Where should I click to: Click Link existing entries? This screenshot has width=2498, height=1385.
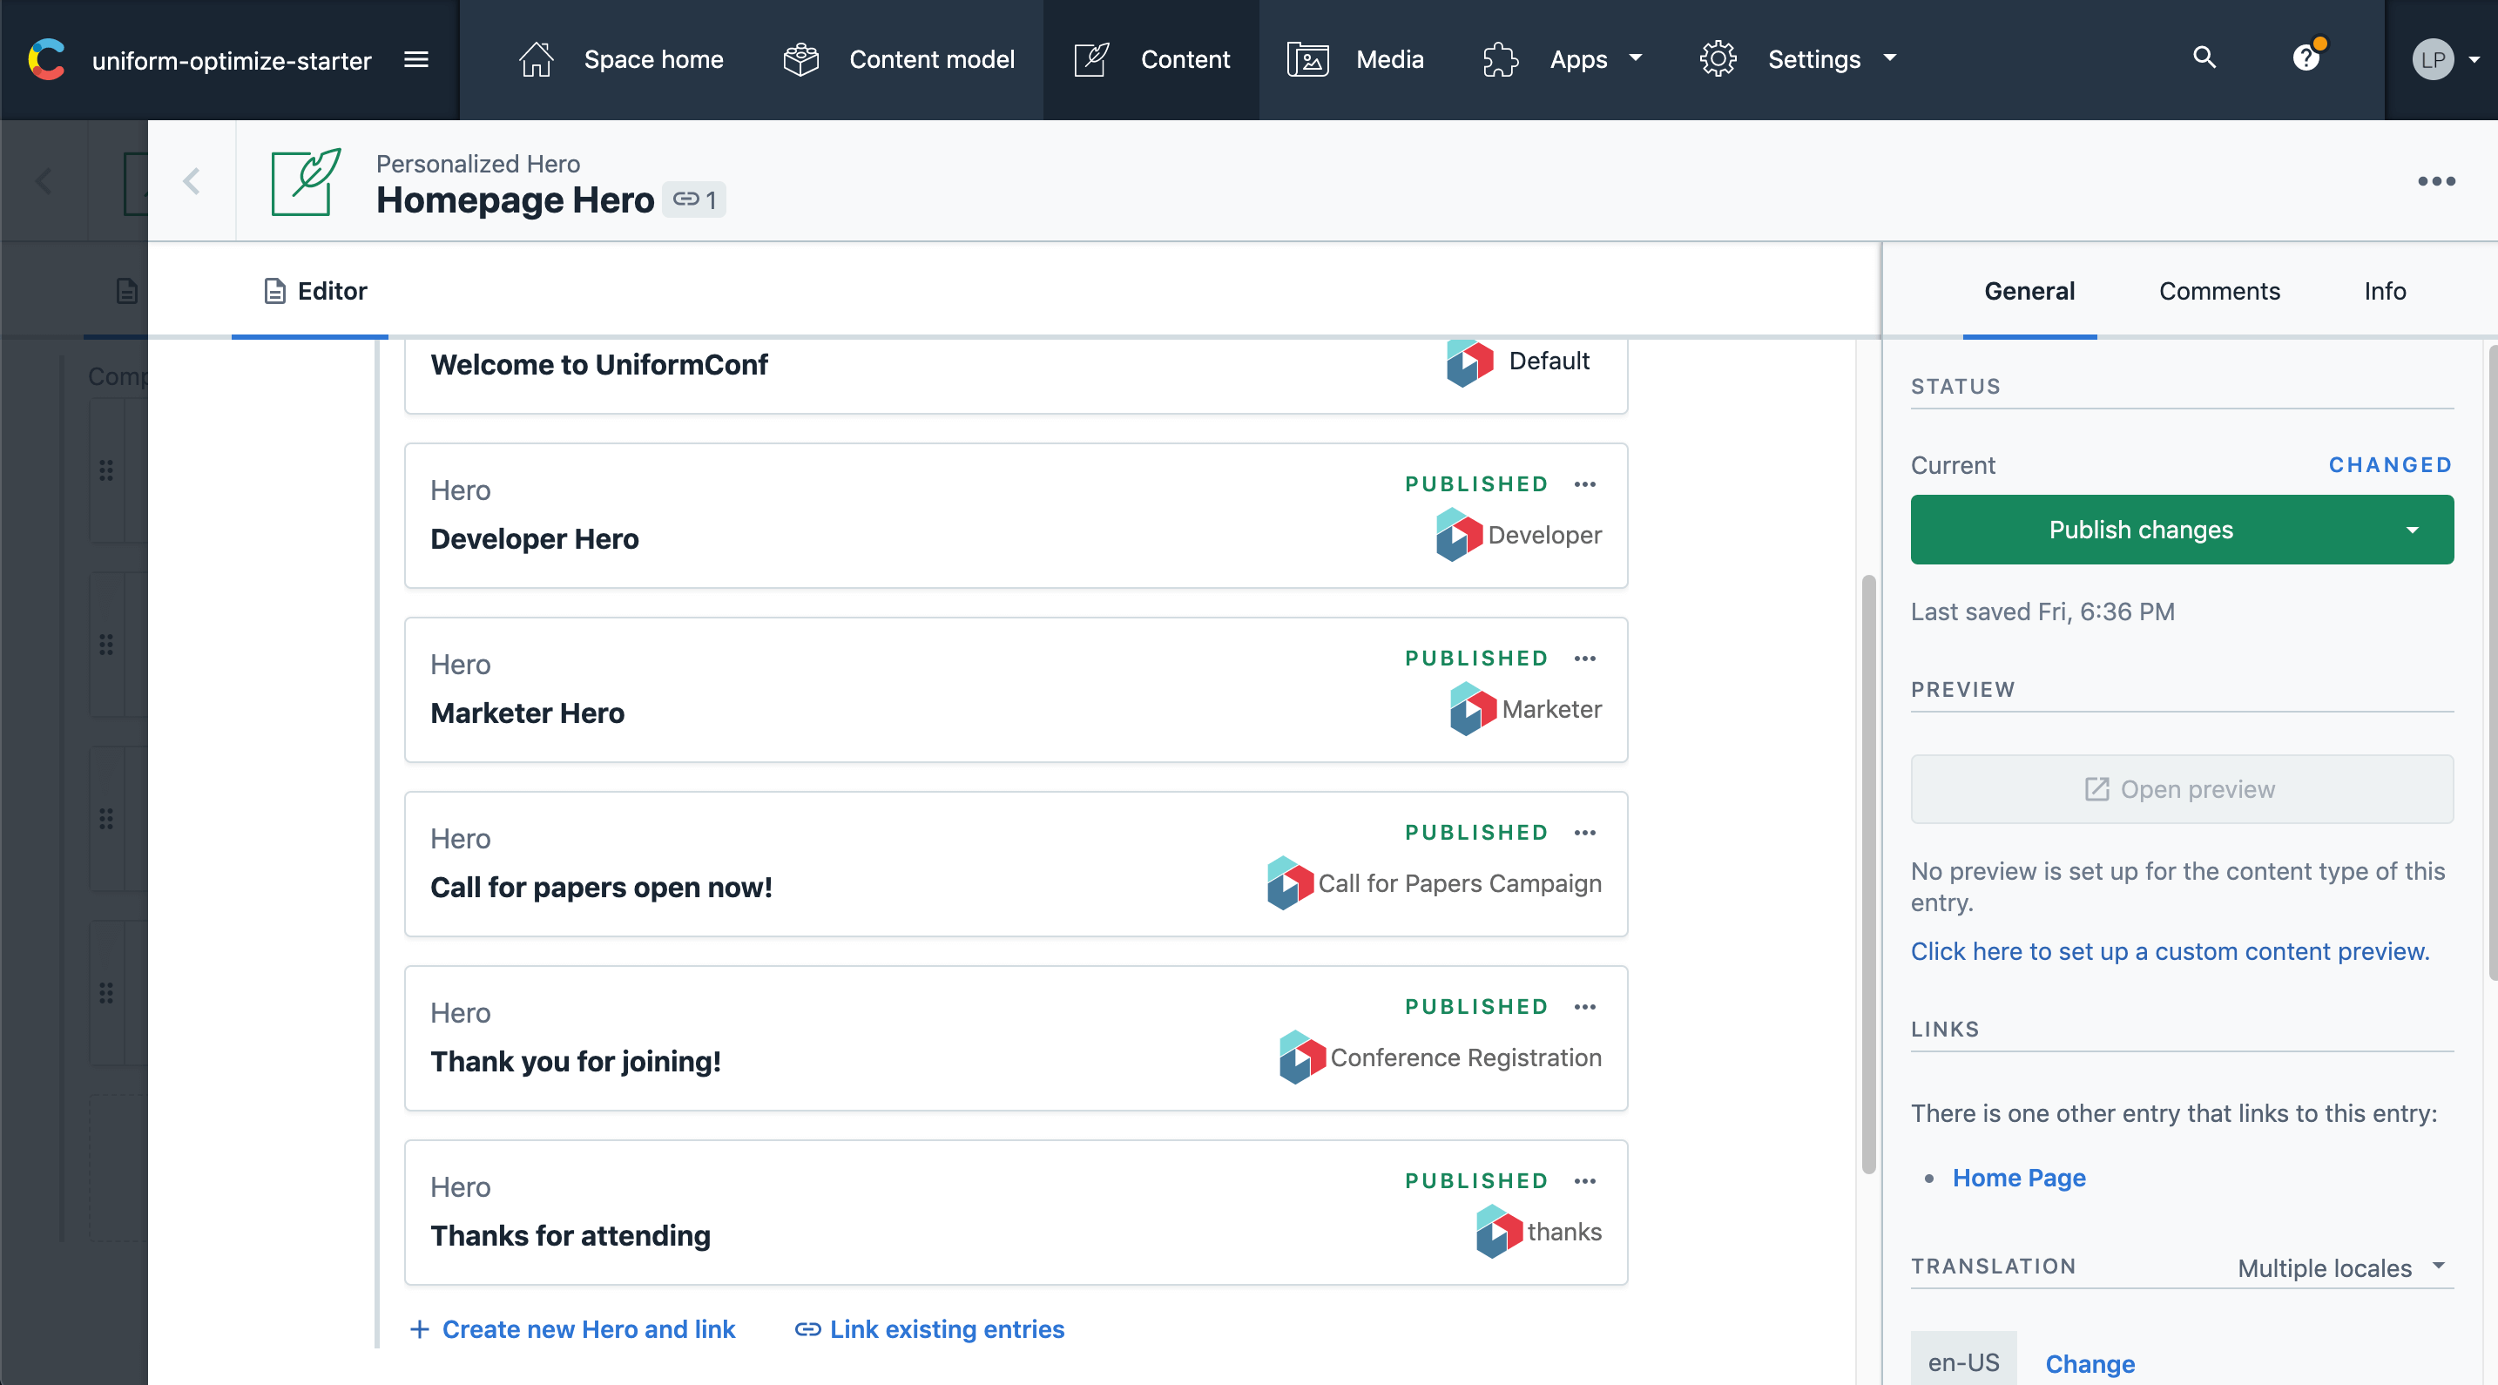tap(929, 1328)
